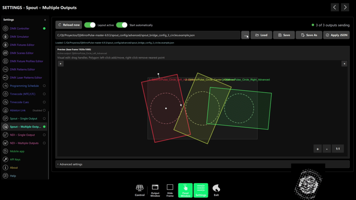Viewport: 356px width, 200px height.
Task: Click the Save As button
Action: pyautogui.click(x=309, y=35)
